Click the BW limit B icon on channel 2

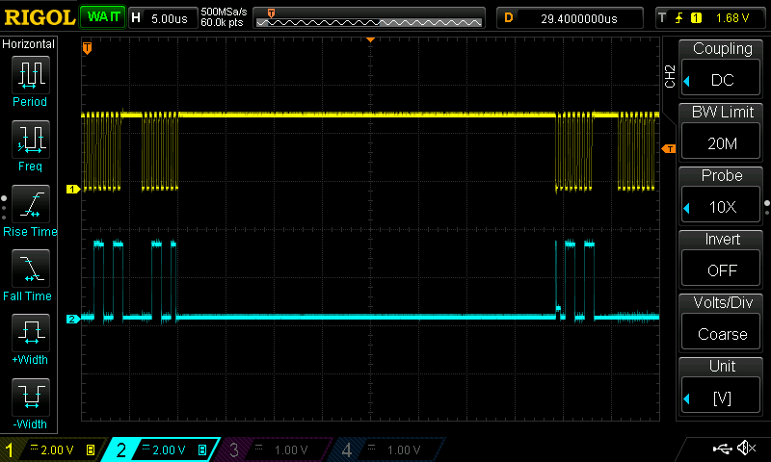tap(202, 449)
